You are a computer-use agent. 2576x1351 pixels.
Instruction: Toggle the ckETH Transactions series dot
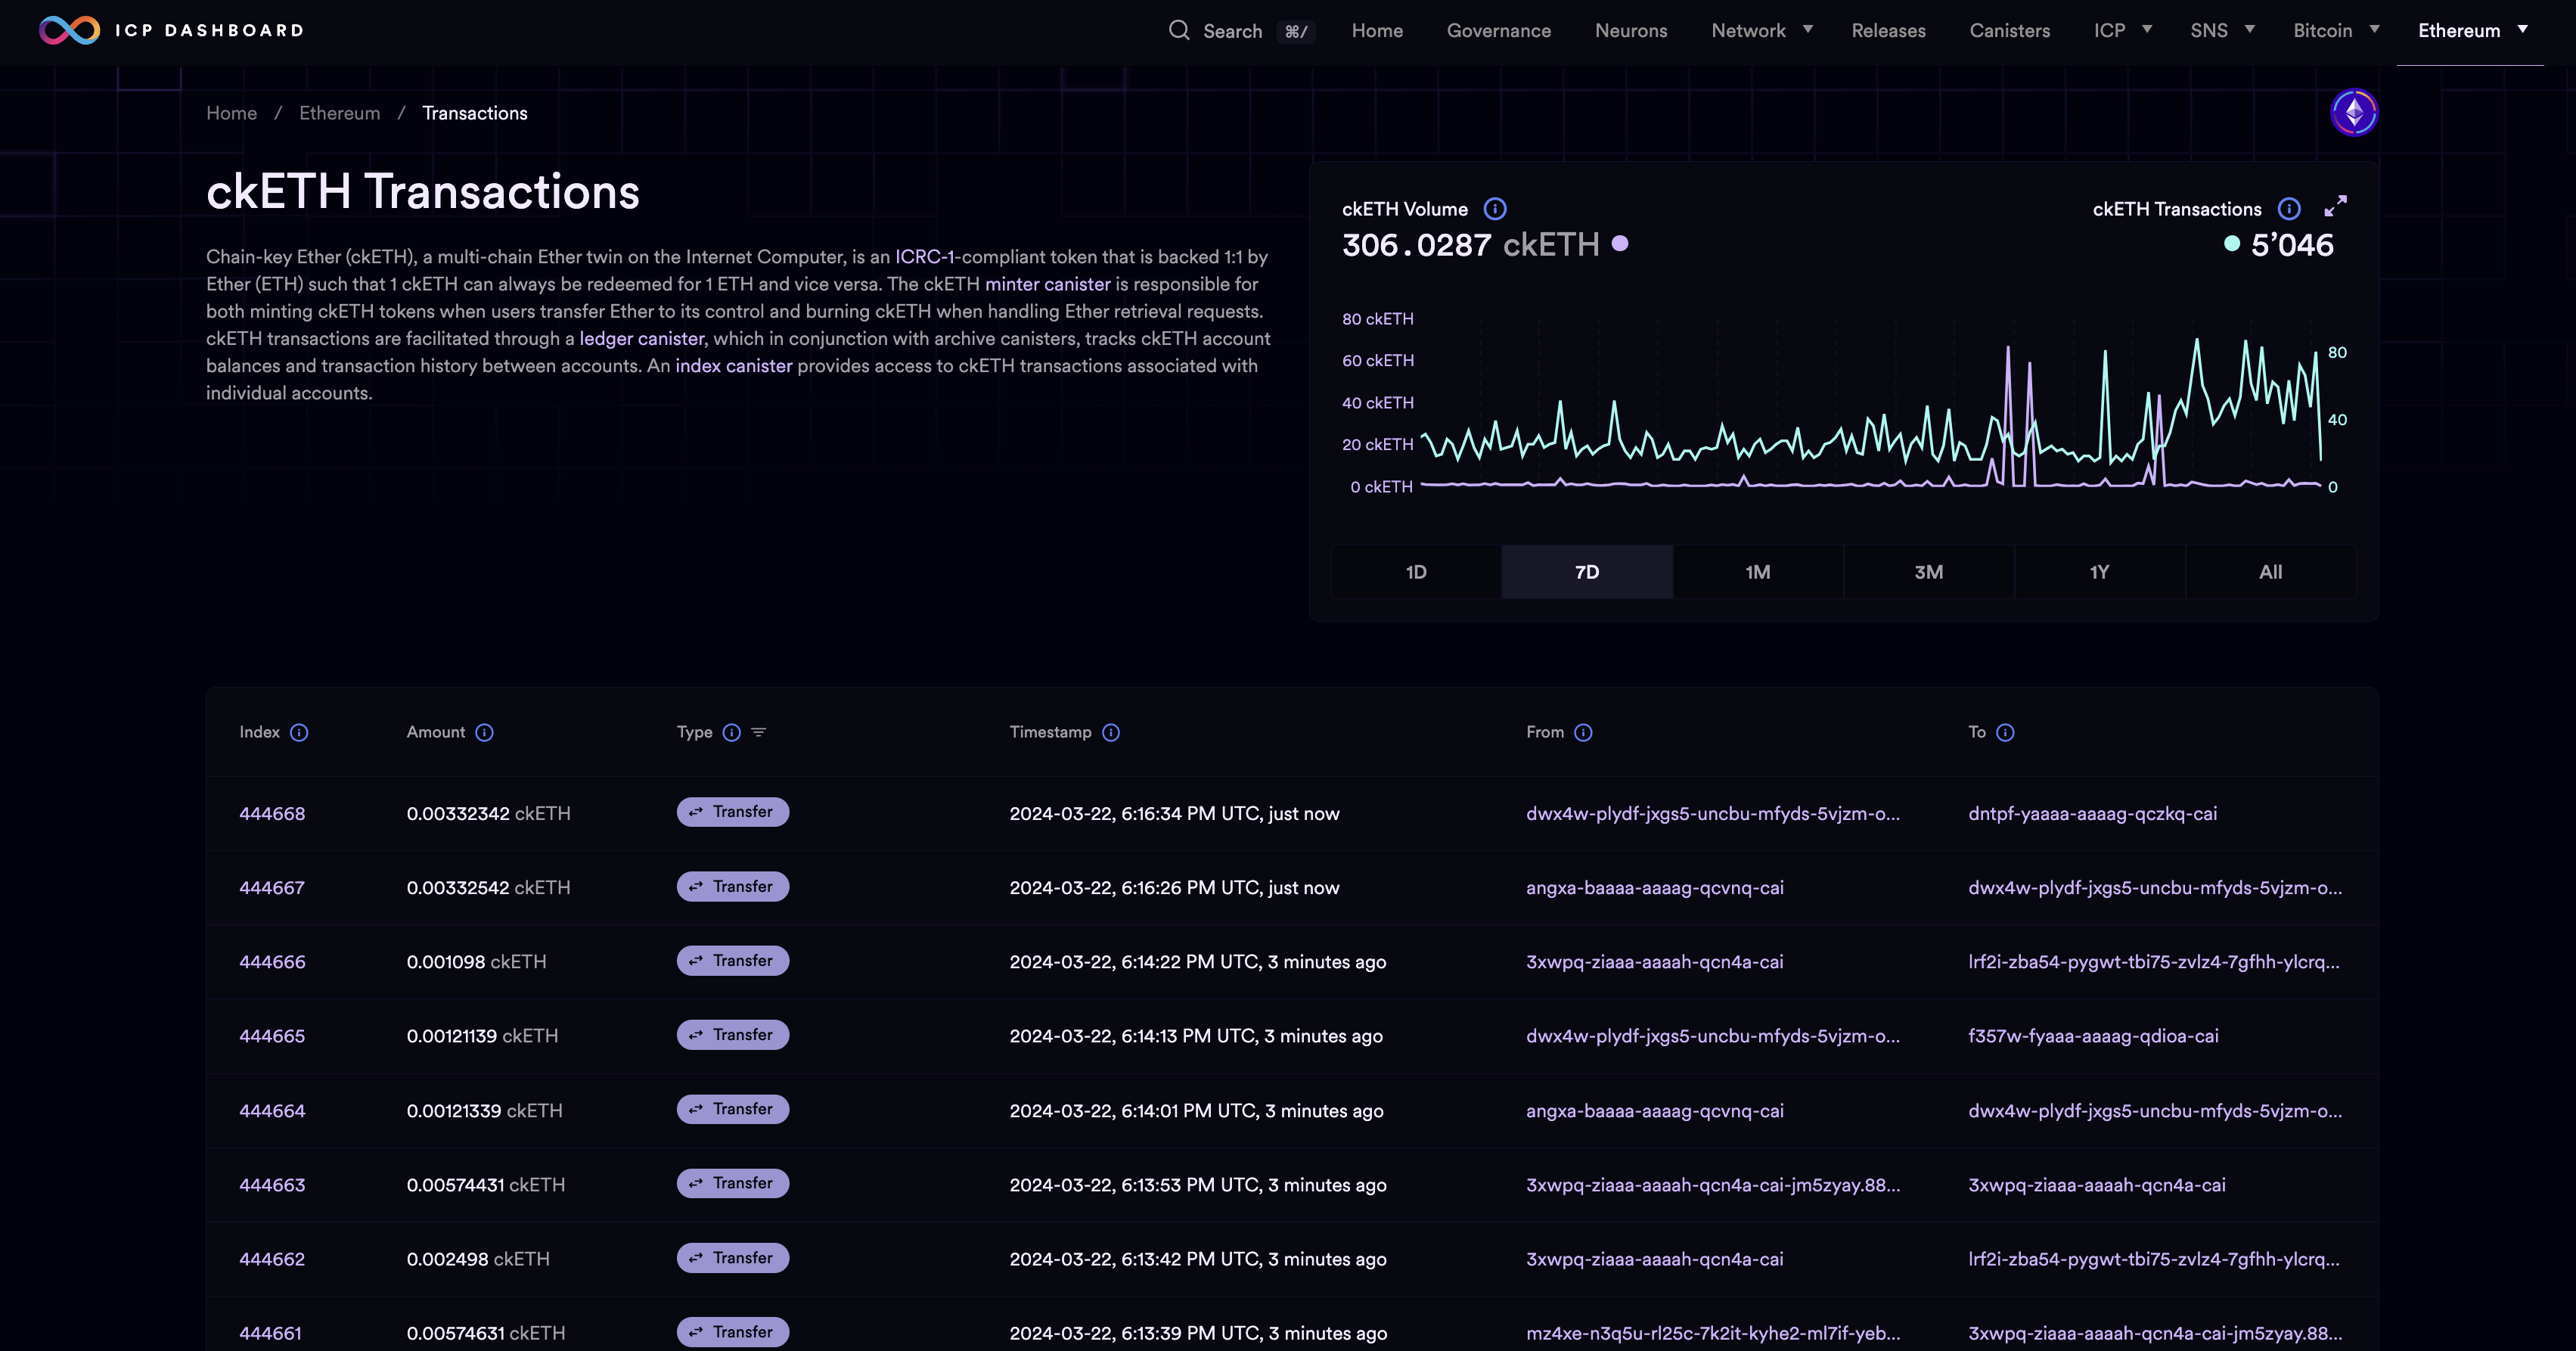(2232, 243)
